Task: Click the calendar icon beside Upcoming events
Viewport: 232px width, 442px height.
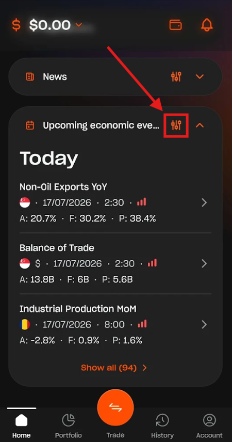Action: click(30, 125)
